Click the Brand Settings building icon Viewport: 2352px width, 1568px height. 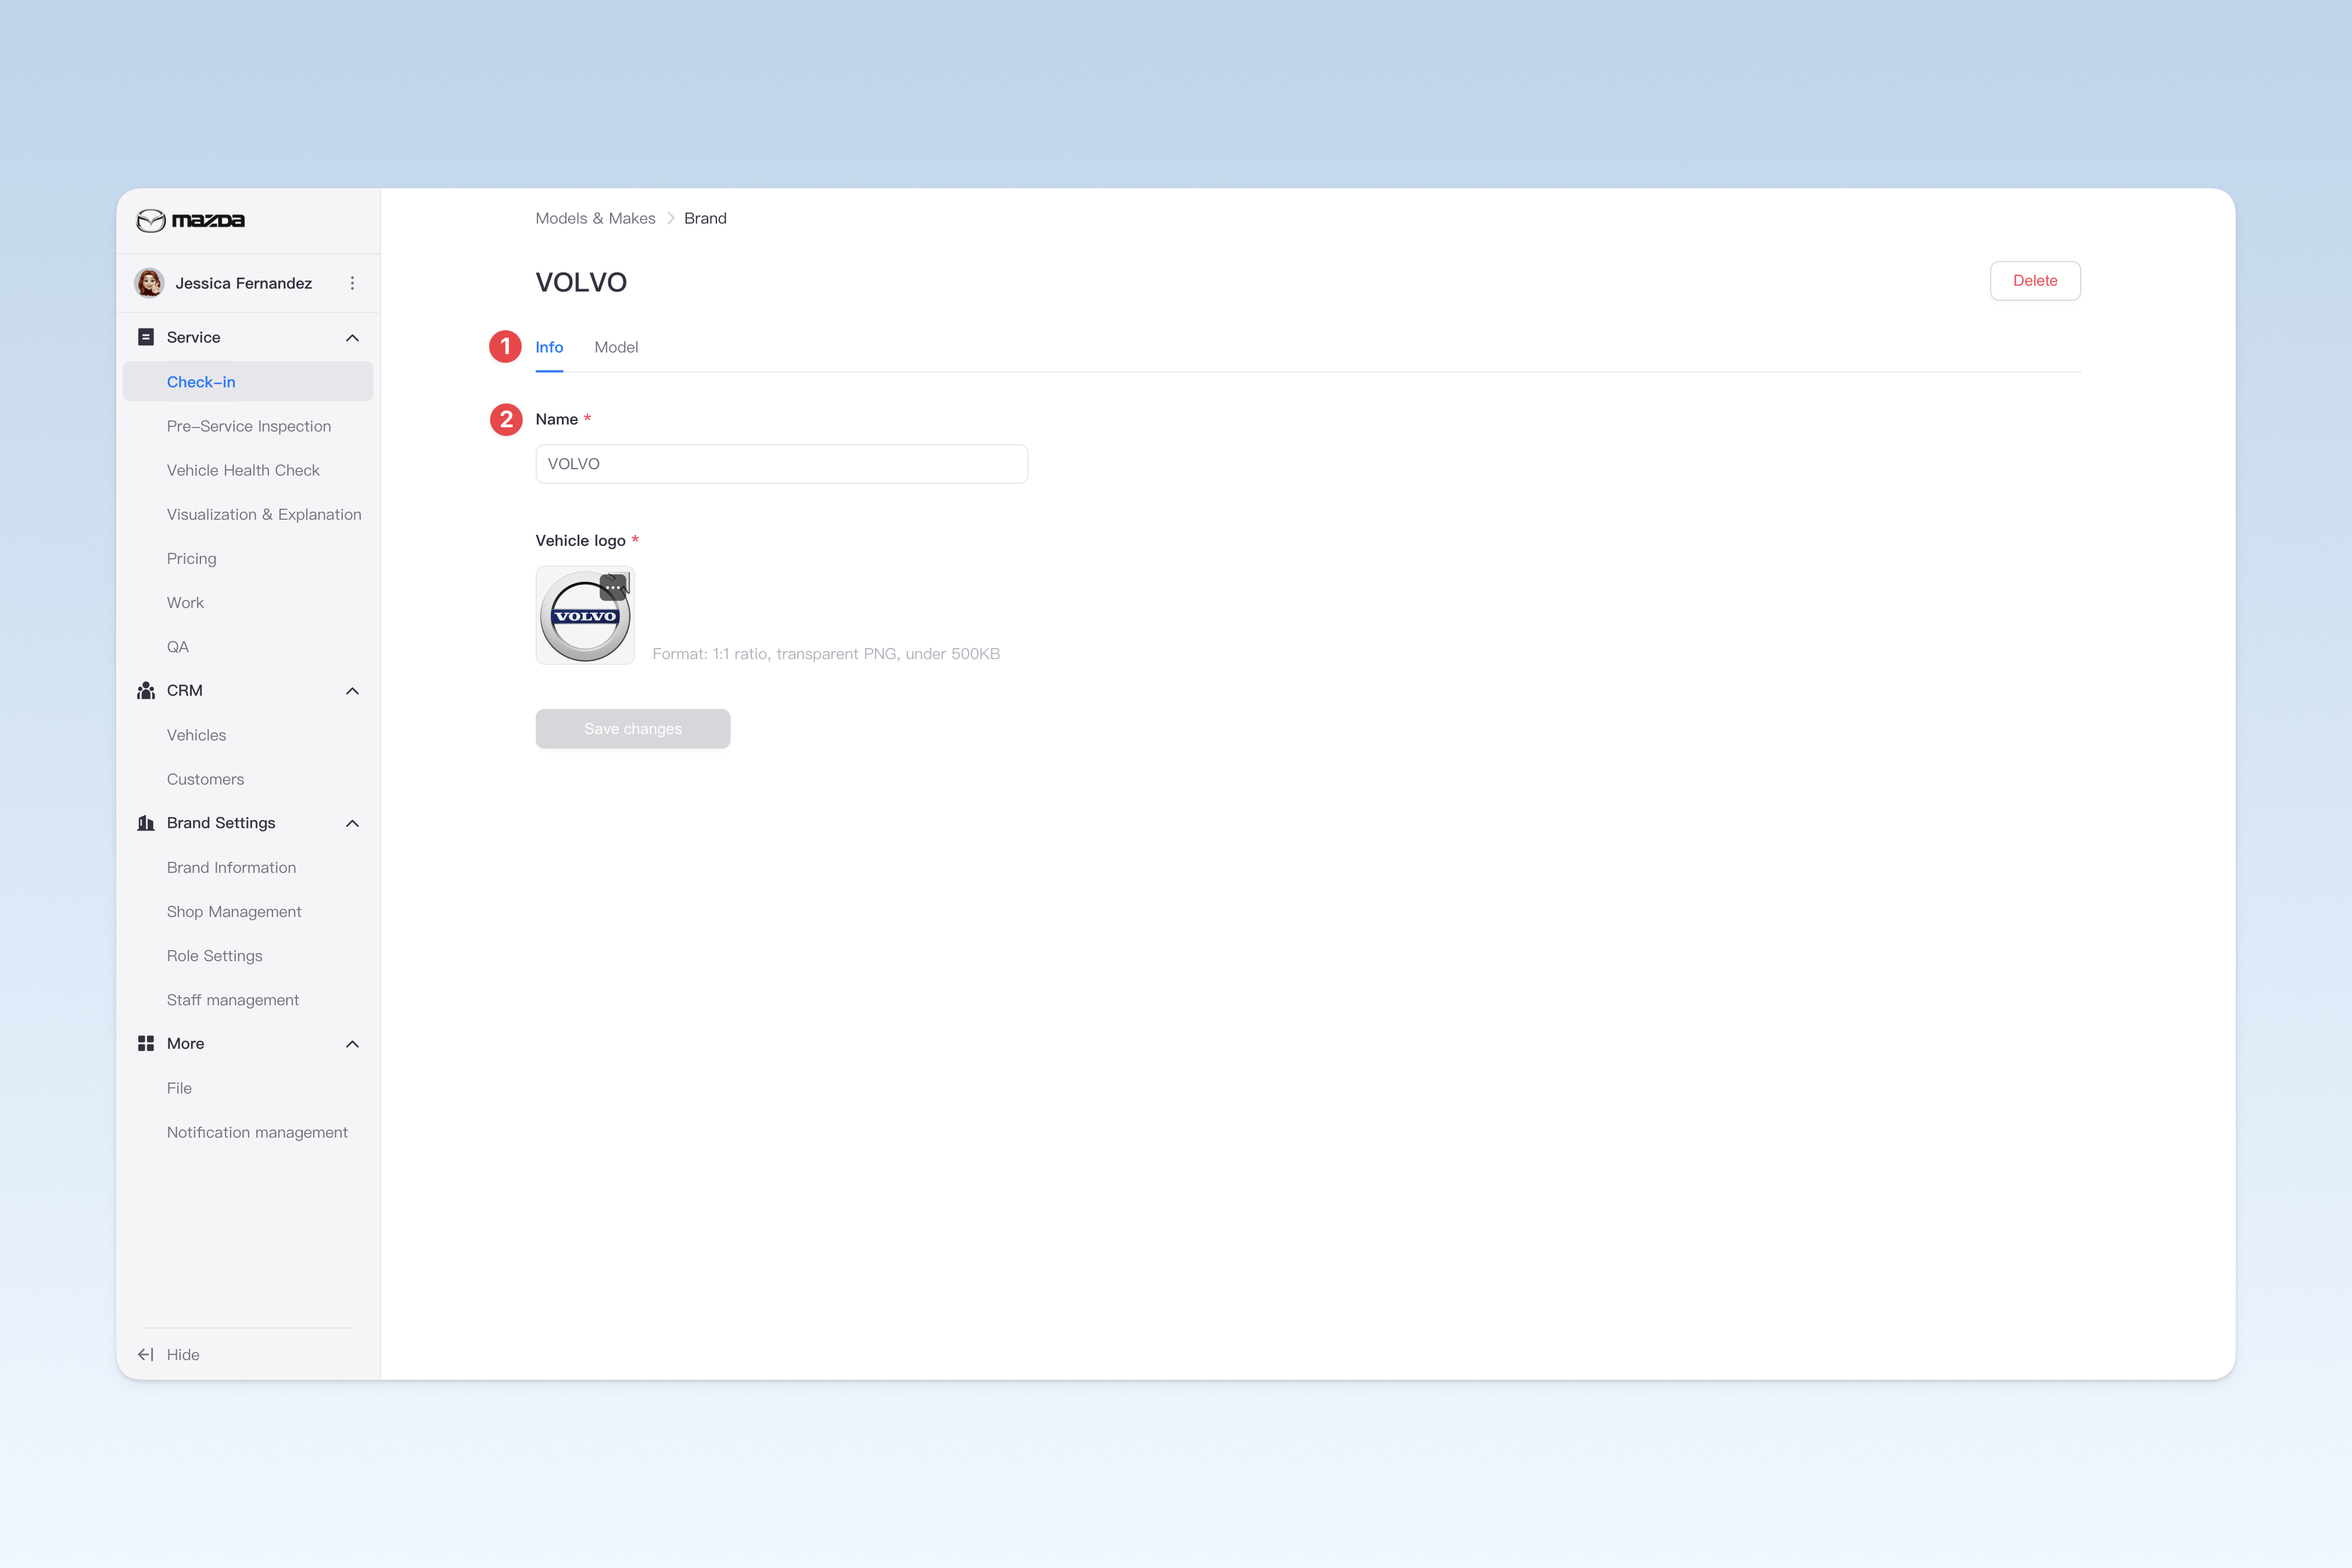pyautogui.click(x=146, y=823)
